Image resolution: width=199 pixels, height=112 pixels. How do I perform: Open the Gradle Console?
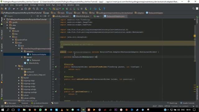(x=187, y=103)
